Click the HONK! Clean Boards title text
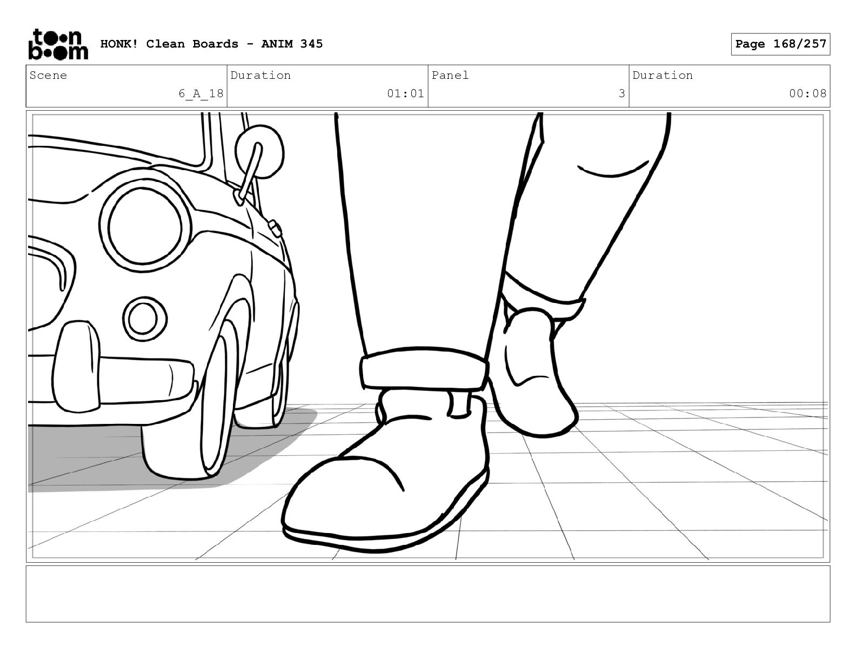This screenshot has width=856, height=661. (x=211, y=44)
